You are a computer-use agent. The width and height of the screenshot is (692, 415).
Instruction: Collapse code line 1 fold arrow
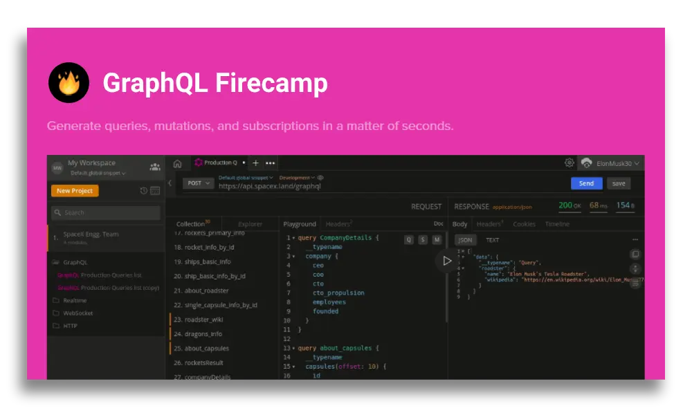click(293, 238)
